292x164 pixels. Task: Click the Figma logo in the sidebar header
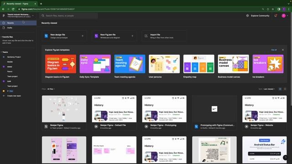4,15
